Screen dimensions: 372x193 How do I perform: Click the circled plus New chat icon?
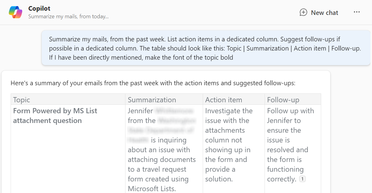click(303, 12)
